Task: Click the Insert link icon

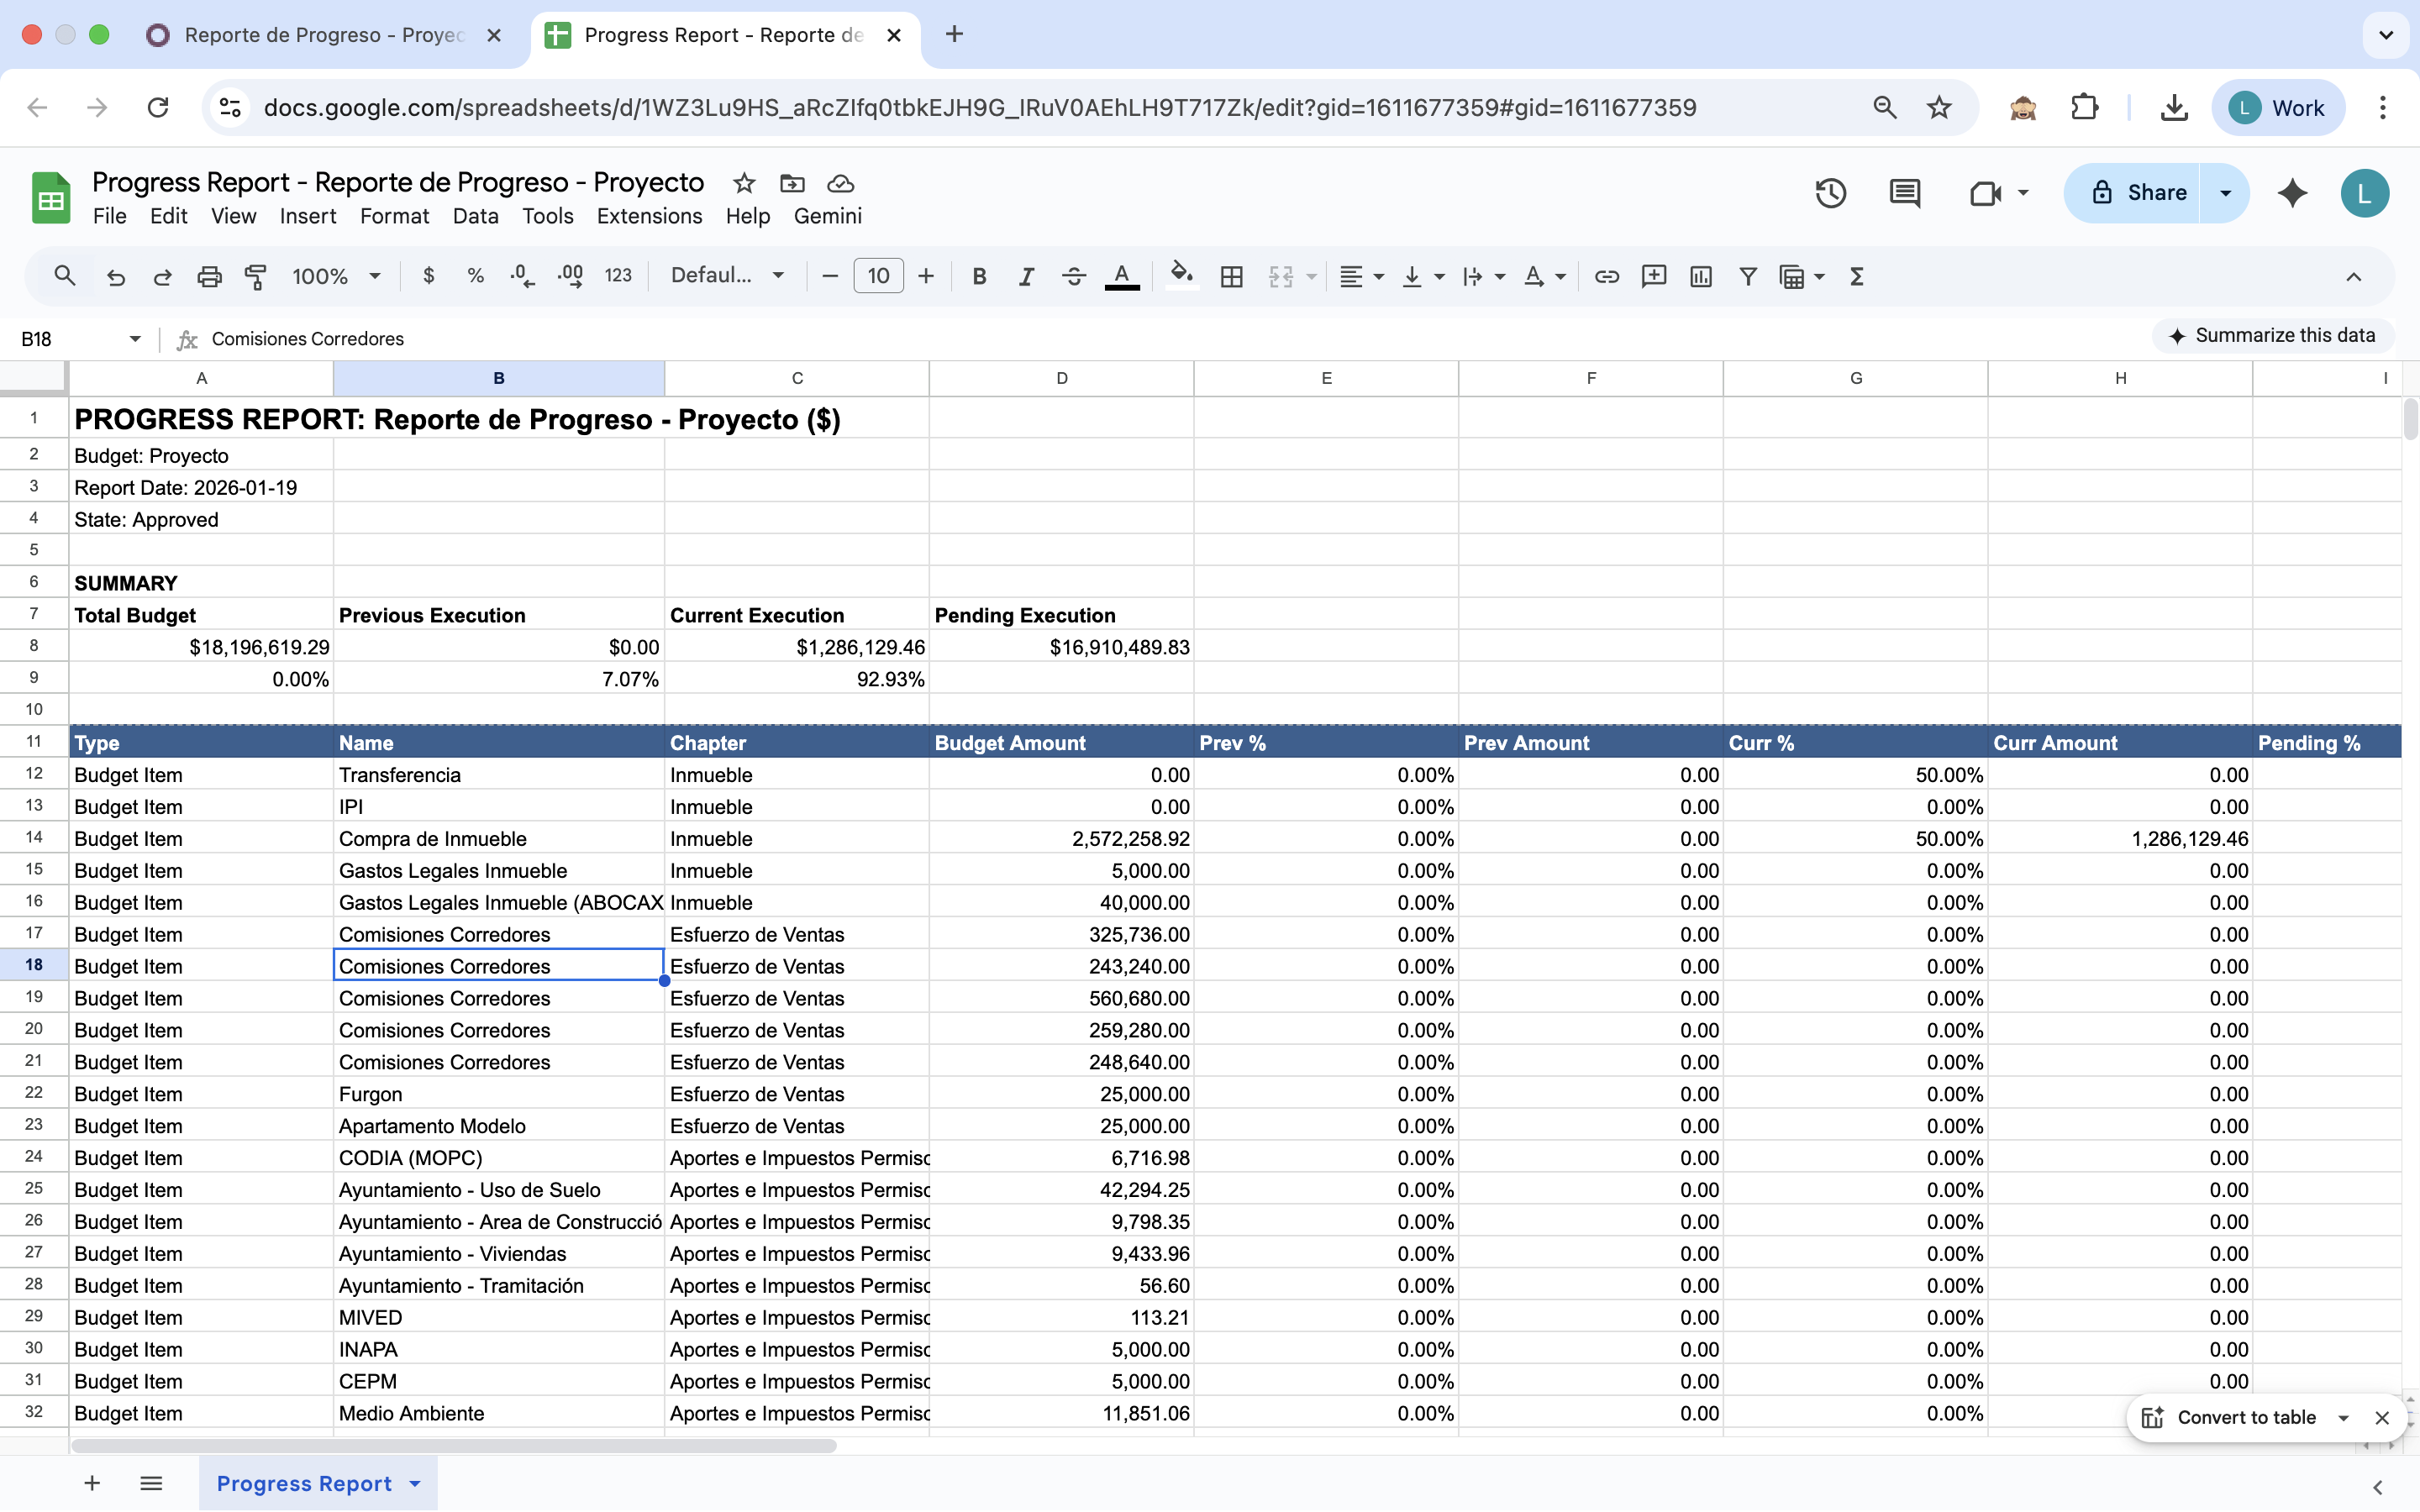Action: (1606, 277)
